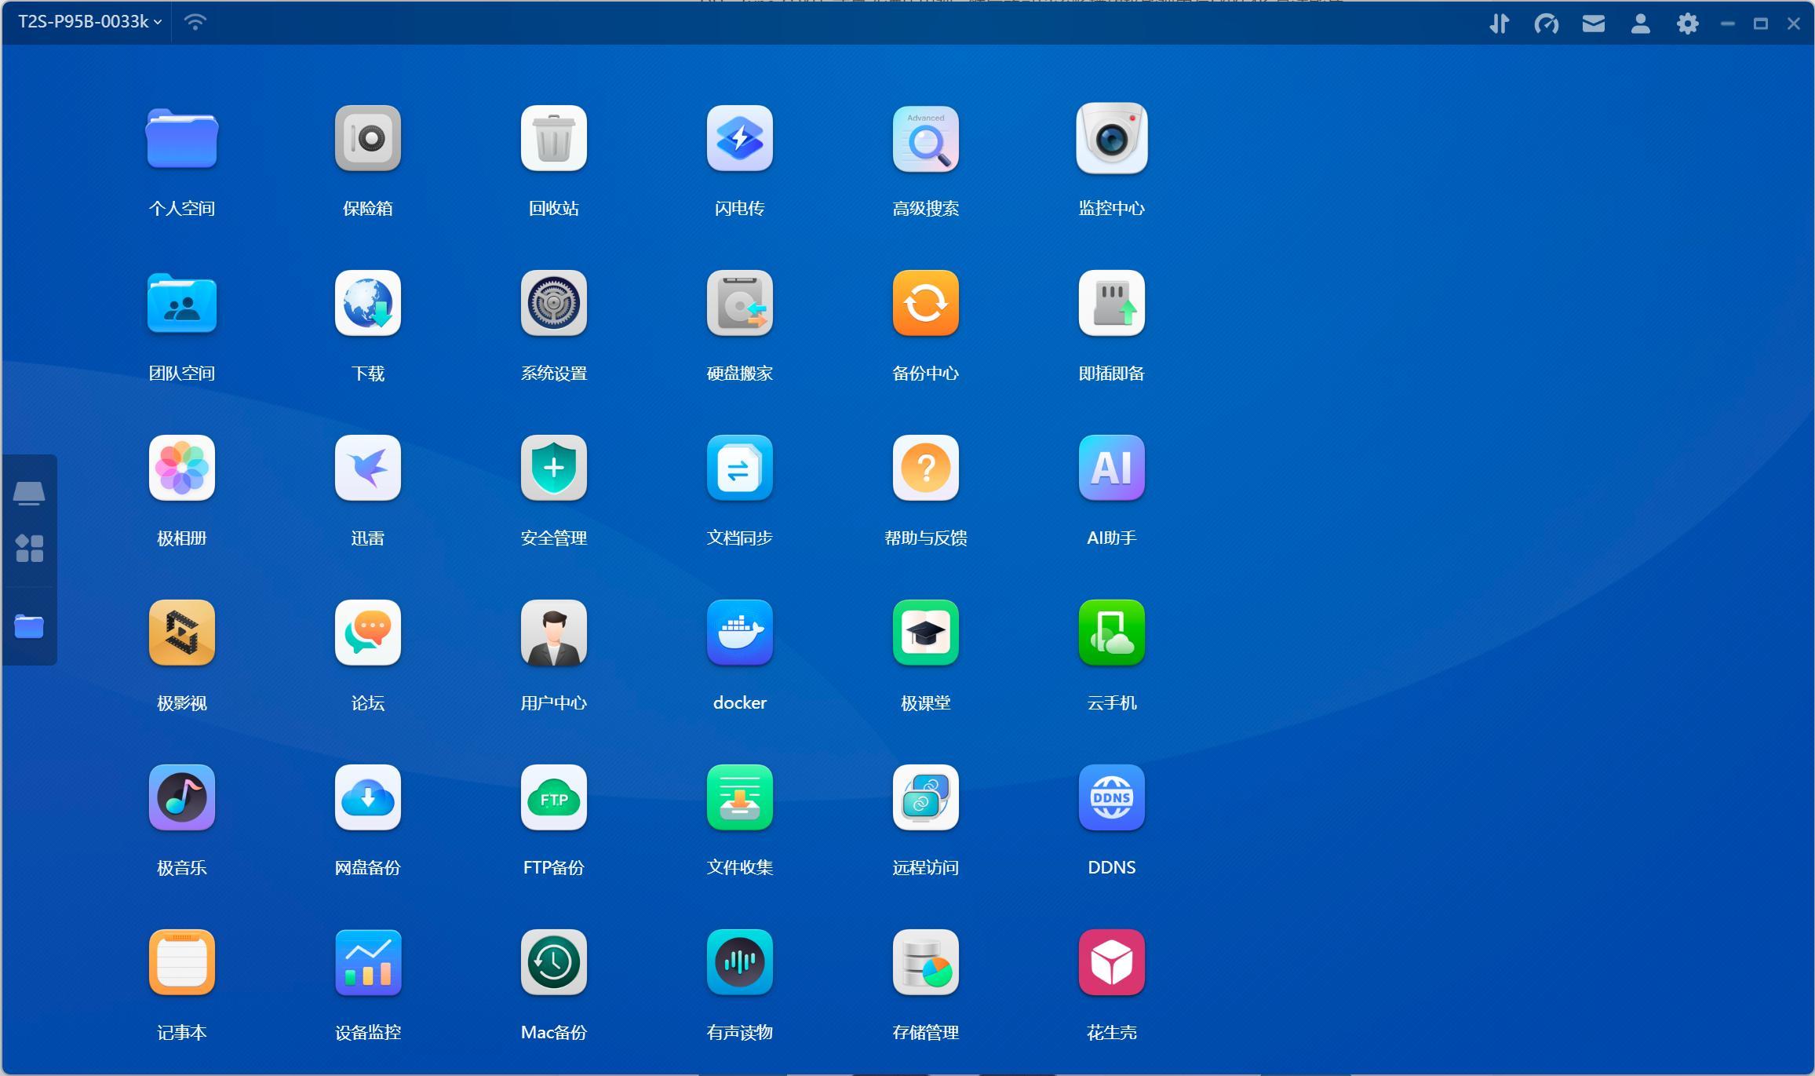Screen dimensions: 1815x1076
Task: Open 硬盘搬家 disk migration app
Action: (x=739, y=303)
